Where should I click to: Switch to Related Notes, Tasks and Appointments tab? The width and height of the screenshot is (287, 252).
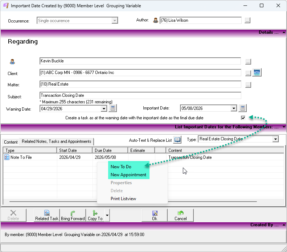pyautogui.click(x=56, y=141)
